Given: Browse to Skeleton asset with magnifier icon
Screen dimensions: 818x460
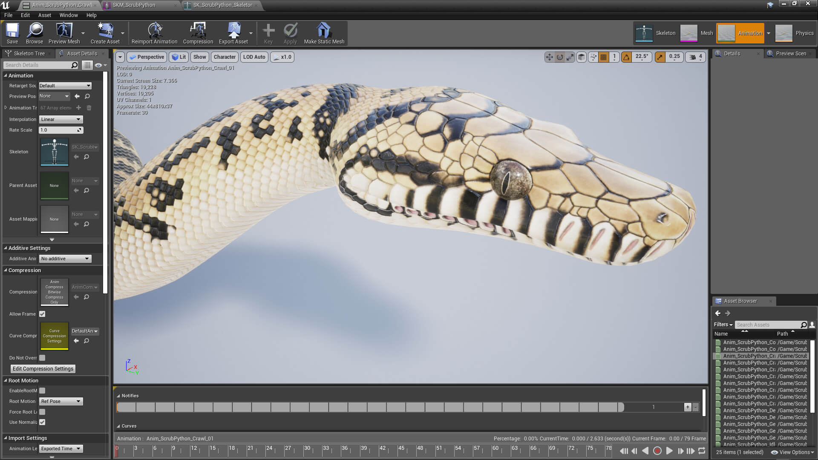Looking at the screenshot, I should click(x=86, y=157).
